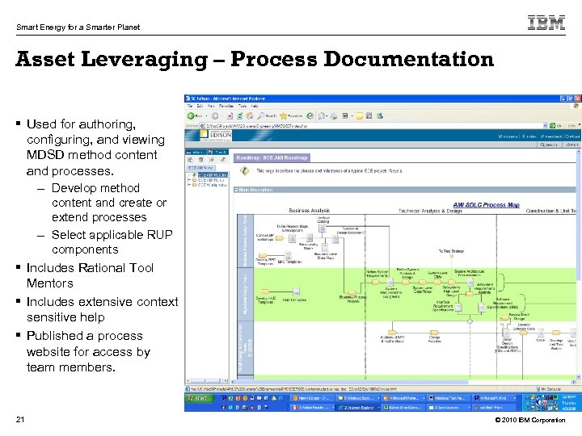582x436 pixels.
Task: Switch to the second navigation pane tab
Action: coord(217,152)
